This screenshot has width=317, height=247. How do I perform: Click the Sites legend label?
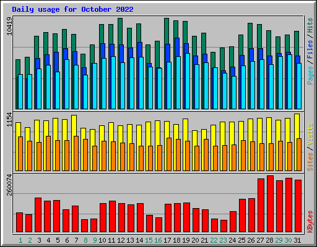pos(310,162)
